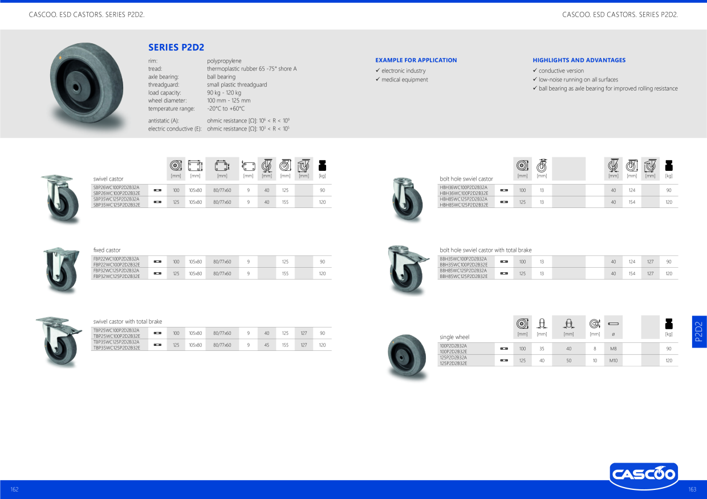Click the axle bolt icon above ø in single wheel header
The image size is (707, 499).
click(x=613, y=324)
